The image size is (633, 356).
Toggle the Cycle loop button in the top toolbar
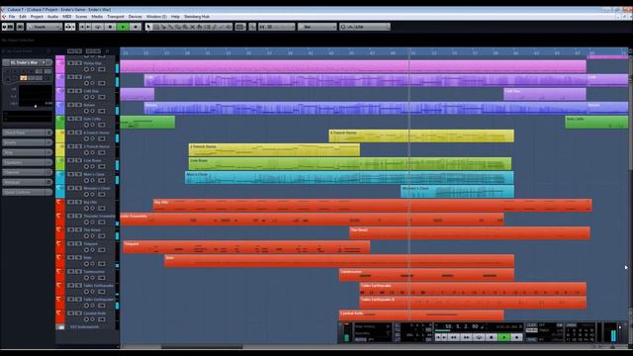tap(98, 27)
